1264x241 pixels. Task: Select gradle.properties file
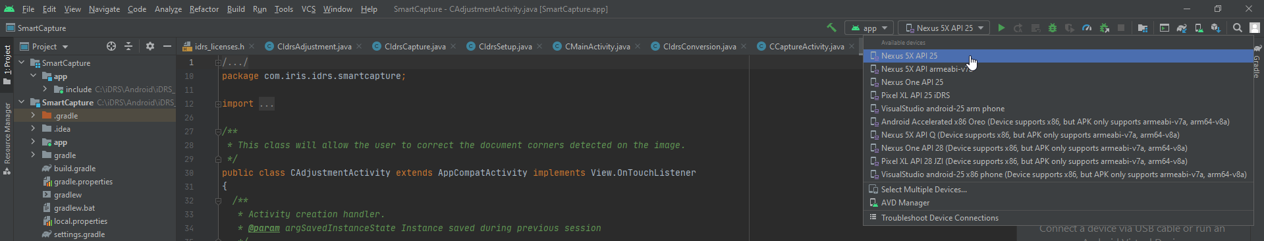(83, 182)
